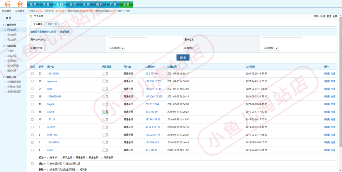Click 编辑 for user 156156156
Screen dimensions: 342x172
click(326, 74)
